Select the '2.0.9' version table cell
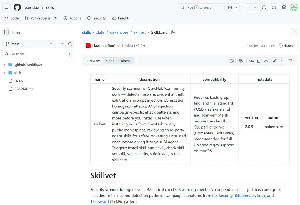The height and width of the screenshot is (205, 300). pyautogui.click(x=251, y=127)
